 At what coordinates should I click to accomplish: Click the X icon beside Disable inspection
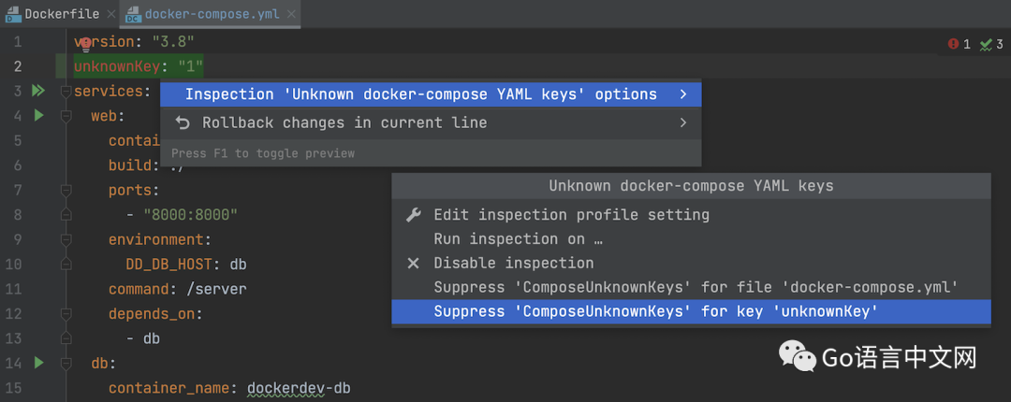coord(414,264)
